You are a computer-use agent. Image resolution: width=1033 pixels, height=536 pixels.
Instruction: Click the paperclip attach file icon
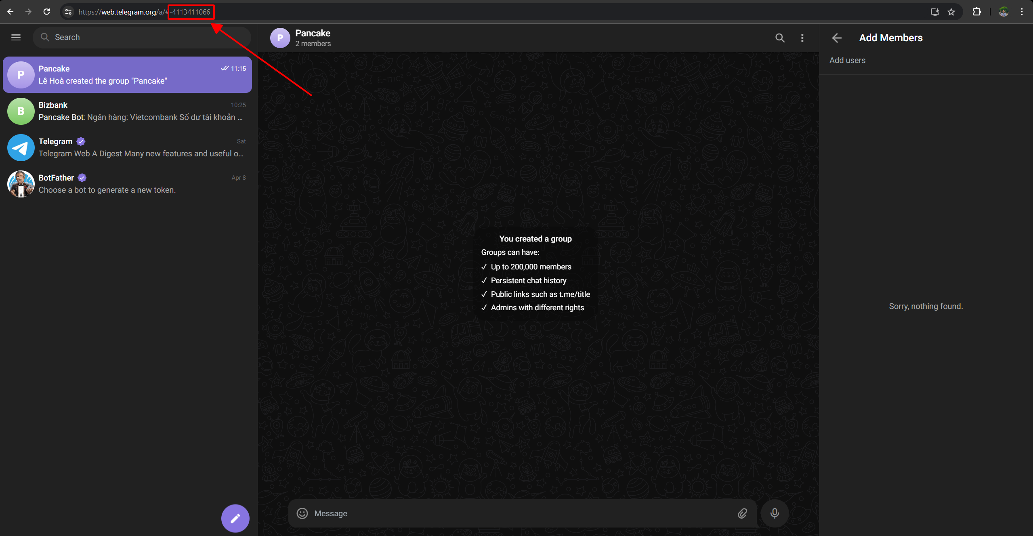click(742, 513)
